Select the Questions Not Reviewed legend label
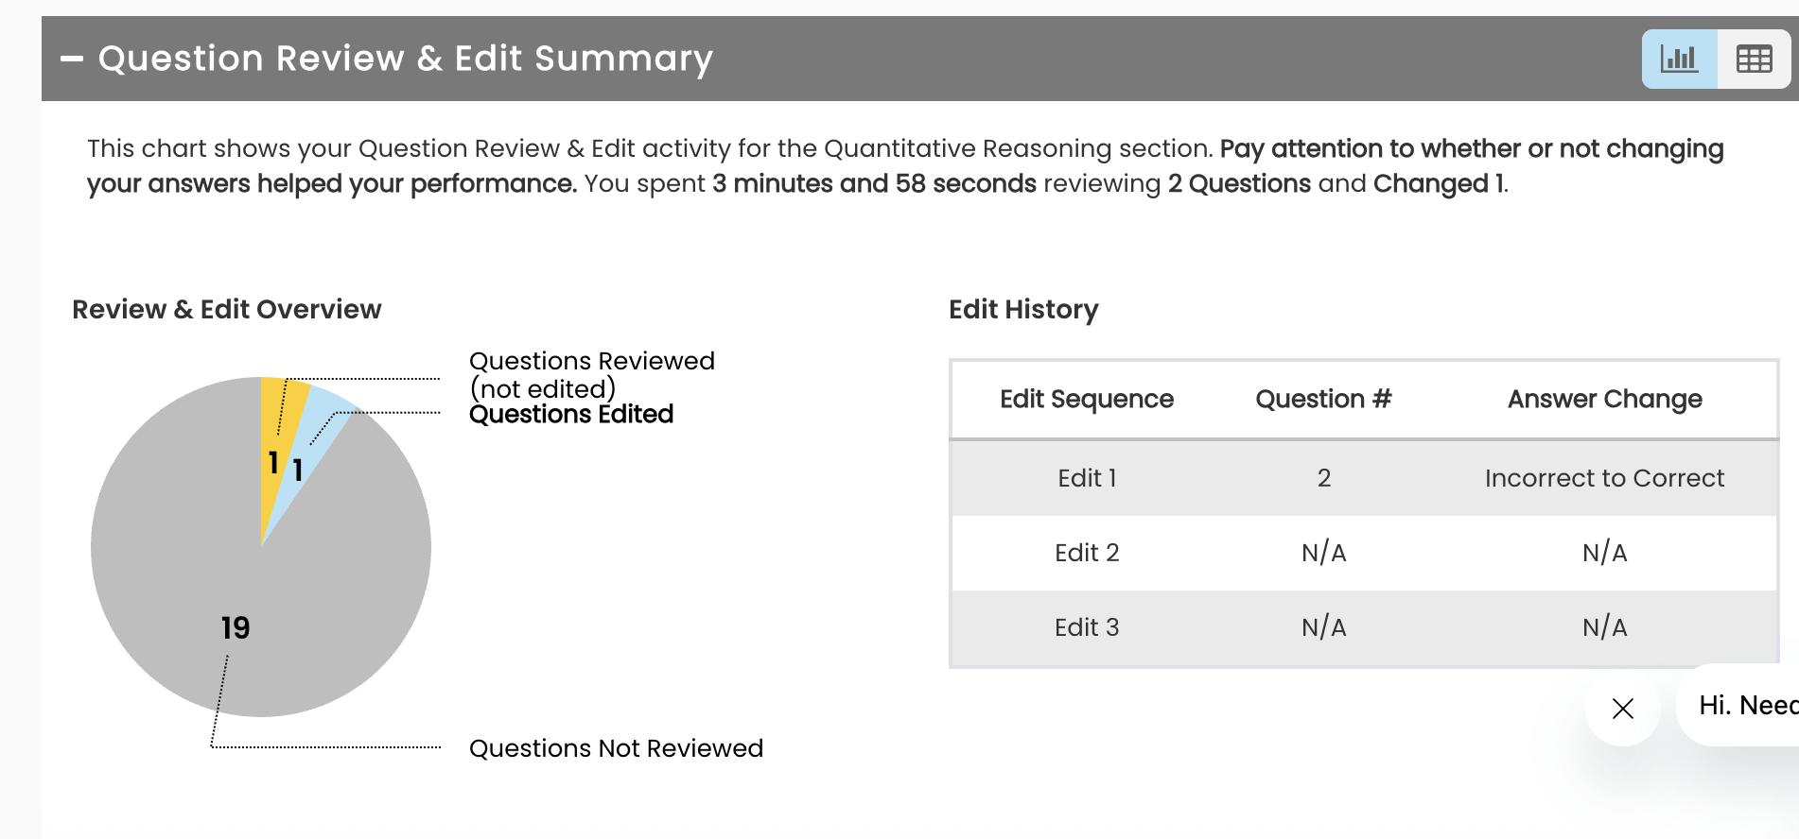This screenshot has height=839, width=1799. [x=616, y=748]
